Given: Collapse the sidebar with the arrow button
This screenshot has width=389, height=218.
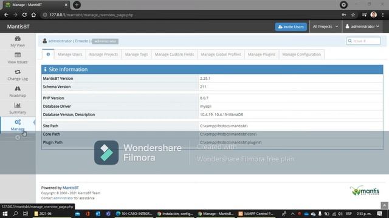Looking at the screenshot, I should [x=18, y=137].
